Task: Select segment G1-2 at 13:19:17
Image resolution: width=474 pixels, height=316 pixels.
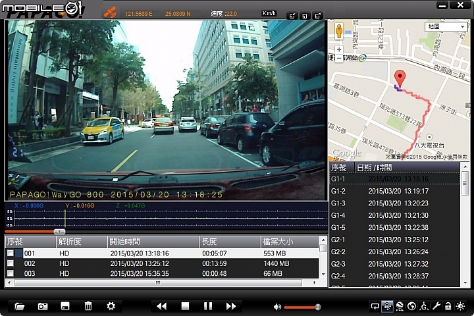Action: pos(394,191)
